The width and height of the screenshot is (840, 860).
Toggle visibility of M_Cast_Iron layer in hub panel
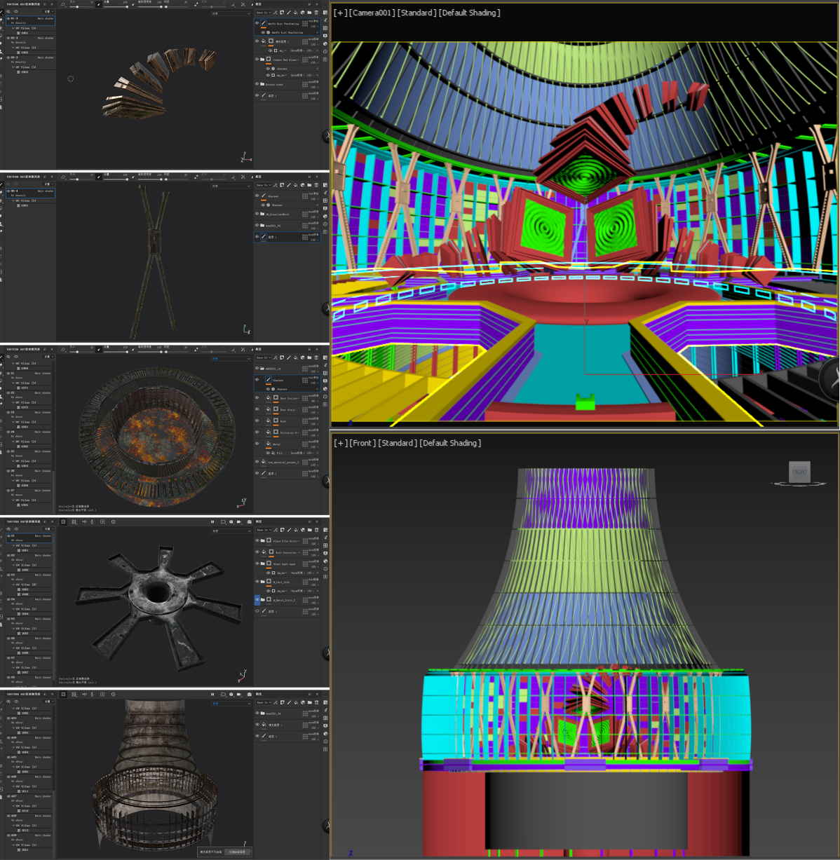coord(257,581)
